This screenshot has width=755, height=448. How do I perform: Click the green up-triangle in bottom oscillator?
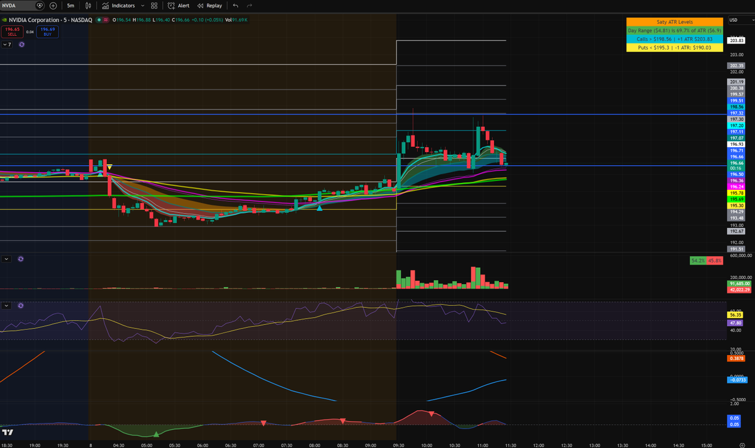coord(156,434)
